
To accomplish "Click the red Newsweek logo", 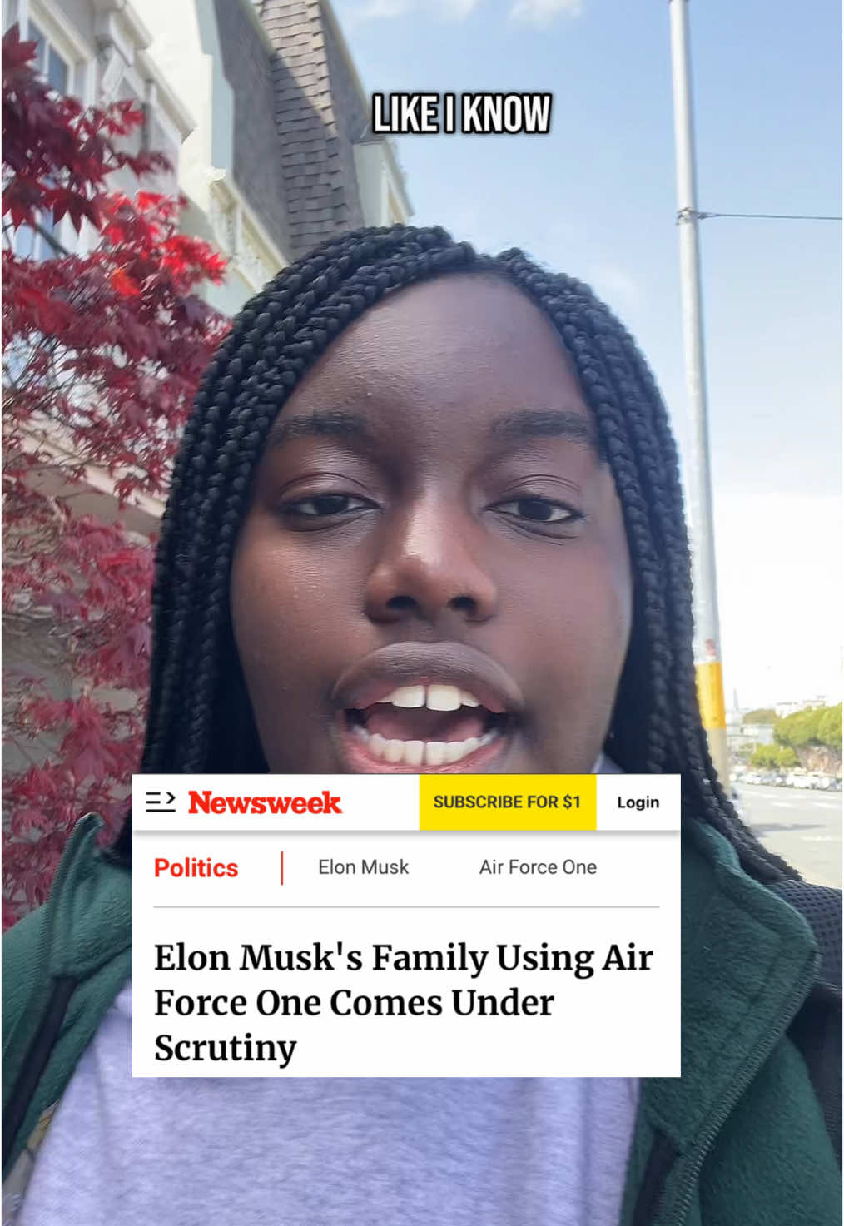I will click(265, 802).
